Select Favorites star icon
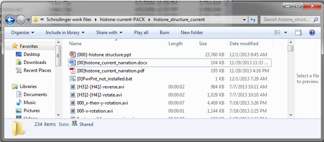This screenshot has width=324, height=142. [15, 46]
